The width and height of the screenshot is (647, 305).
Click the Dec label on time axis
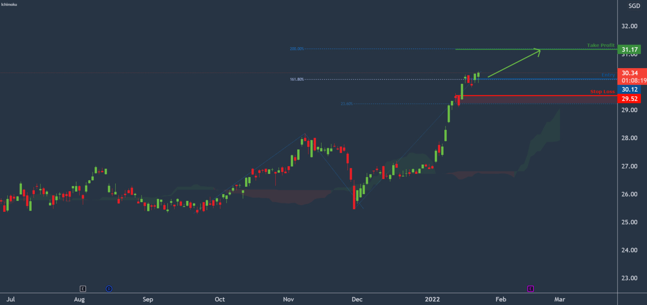pyautogui.click(x=357, y=299)
